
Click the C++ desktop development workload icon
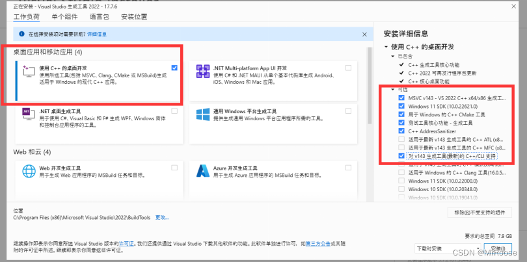tap(28, 72)
